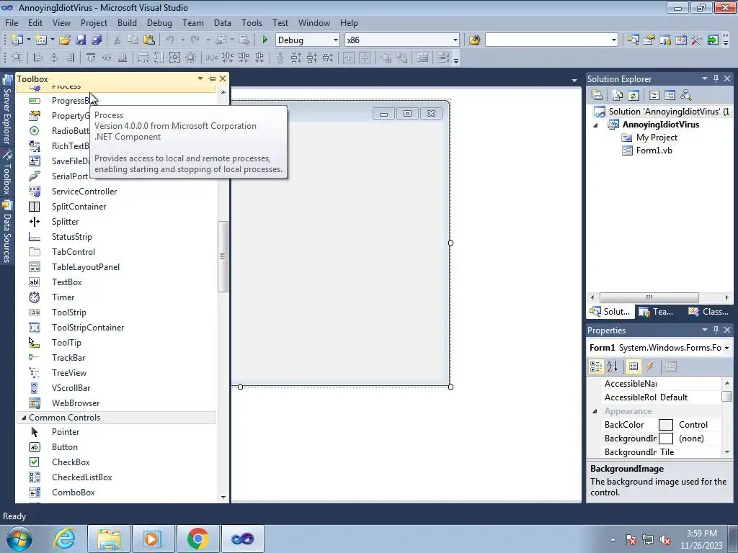Click the Save All icon
Viewport: 738px width, 553px height.
[97, 40]
